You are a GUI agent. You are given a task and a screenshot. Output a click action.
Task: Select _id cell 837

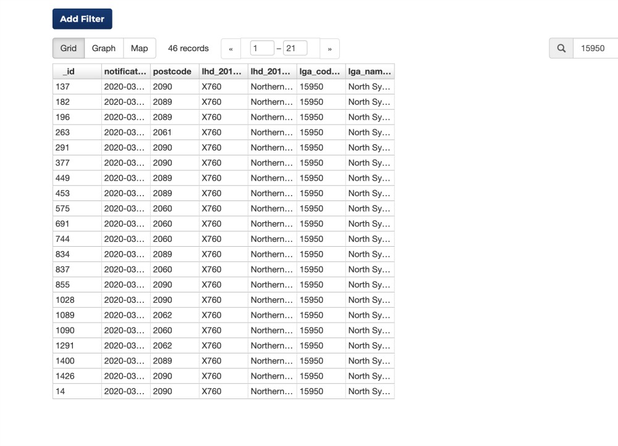[77, 270]
